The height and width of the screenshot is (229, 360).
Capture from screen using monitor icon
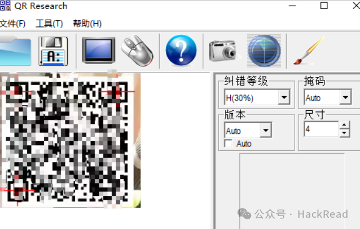[x=99, y=51]
